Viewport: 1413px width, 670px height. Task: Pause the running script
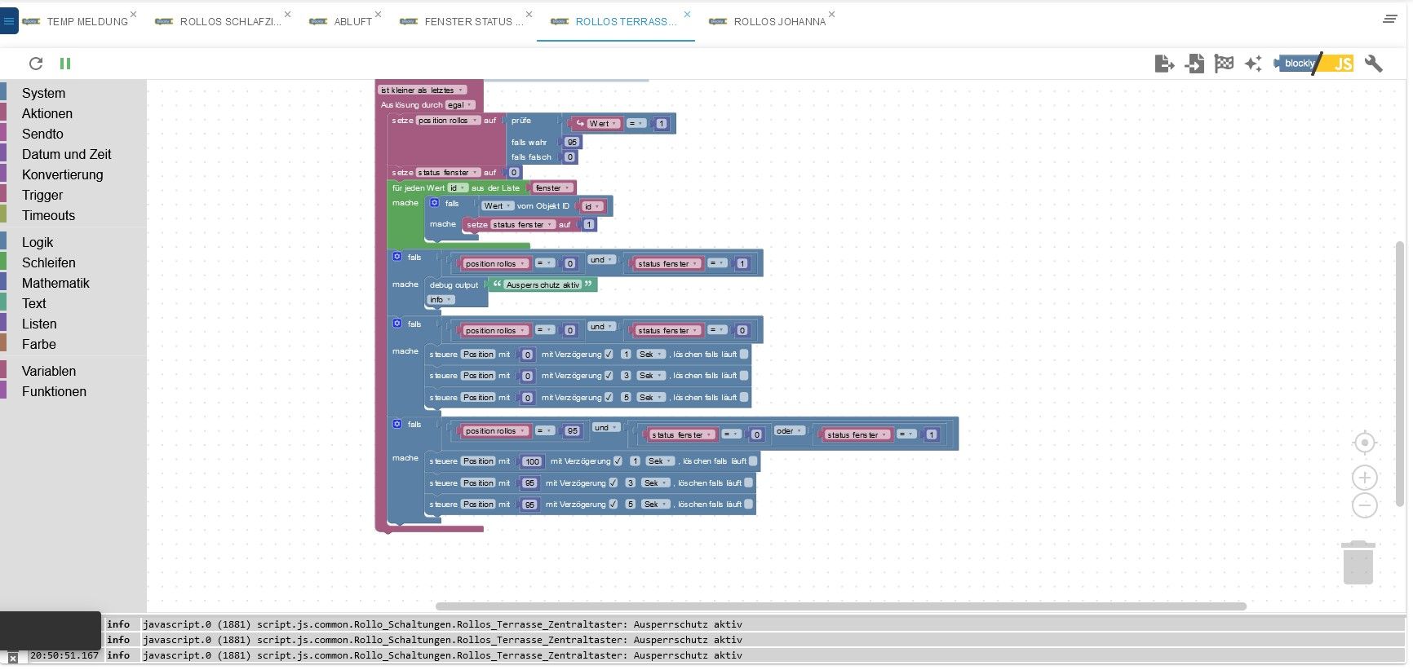point(65,64)
